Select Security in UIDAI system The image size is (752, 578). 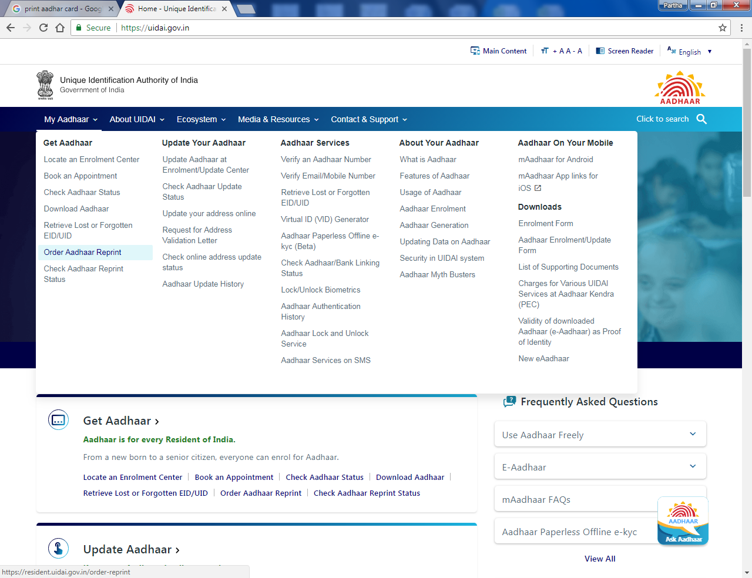pos(442,258)
